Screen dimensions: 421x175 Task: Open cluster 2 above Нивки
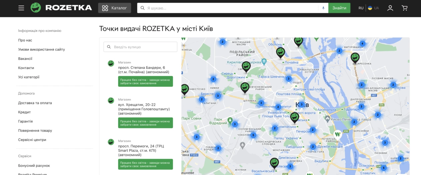pos(213,79)
